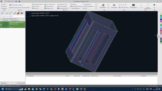Click Линия разреза cut line tool
Image resolution: width=162 pixels, height=91 pixels.
point(49,6)
